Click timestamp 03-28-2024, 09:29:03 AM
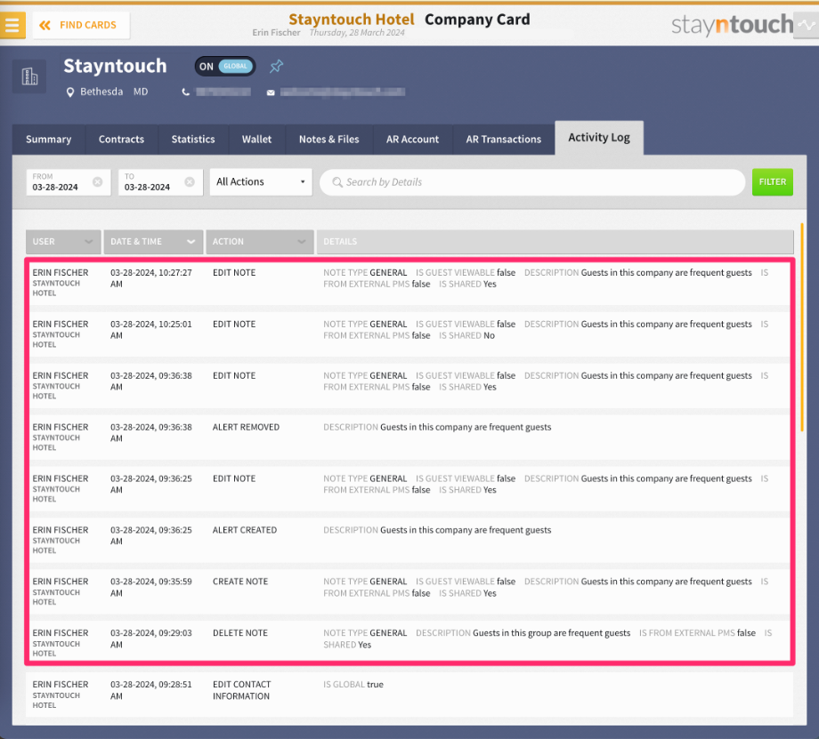819x739 pixels. (x=151, y=639)
